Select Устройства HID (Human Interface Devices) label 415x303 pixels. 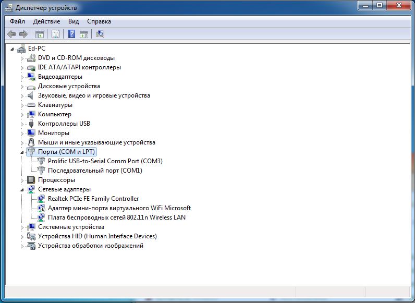click(97, 236)
